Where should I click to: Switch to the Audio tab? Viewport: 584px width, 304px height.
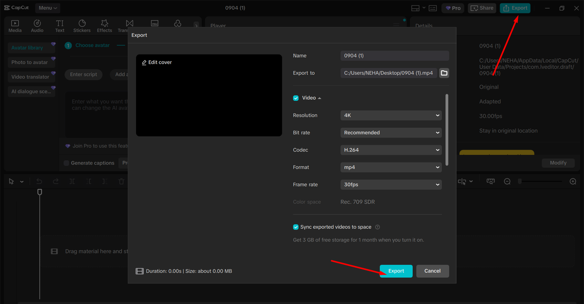pos(37,26)
